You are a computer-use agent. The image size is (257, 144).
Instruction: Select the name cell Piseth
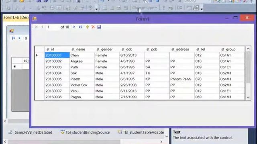click(82, 79)
